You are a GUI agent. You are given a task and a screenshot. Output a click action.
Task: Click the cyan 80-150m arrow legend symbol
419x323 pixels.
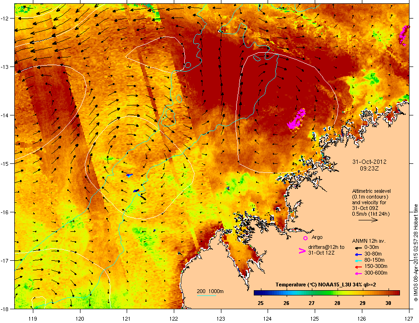tap(358, 261)
